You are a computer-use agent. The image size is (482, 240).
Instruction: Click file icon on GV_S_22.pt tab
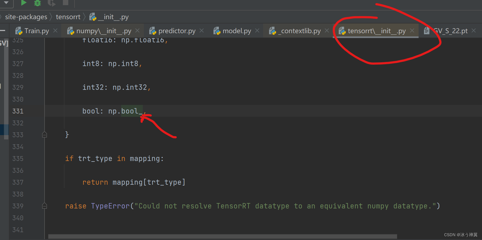(426, 31)
